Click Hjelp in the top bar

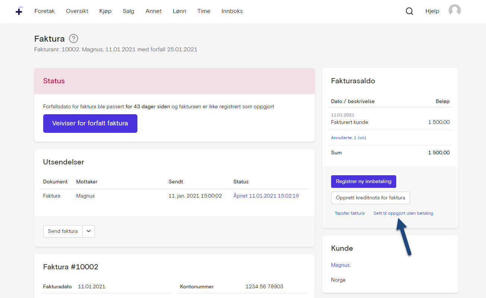coord(432,11)
